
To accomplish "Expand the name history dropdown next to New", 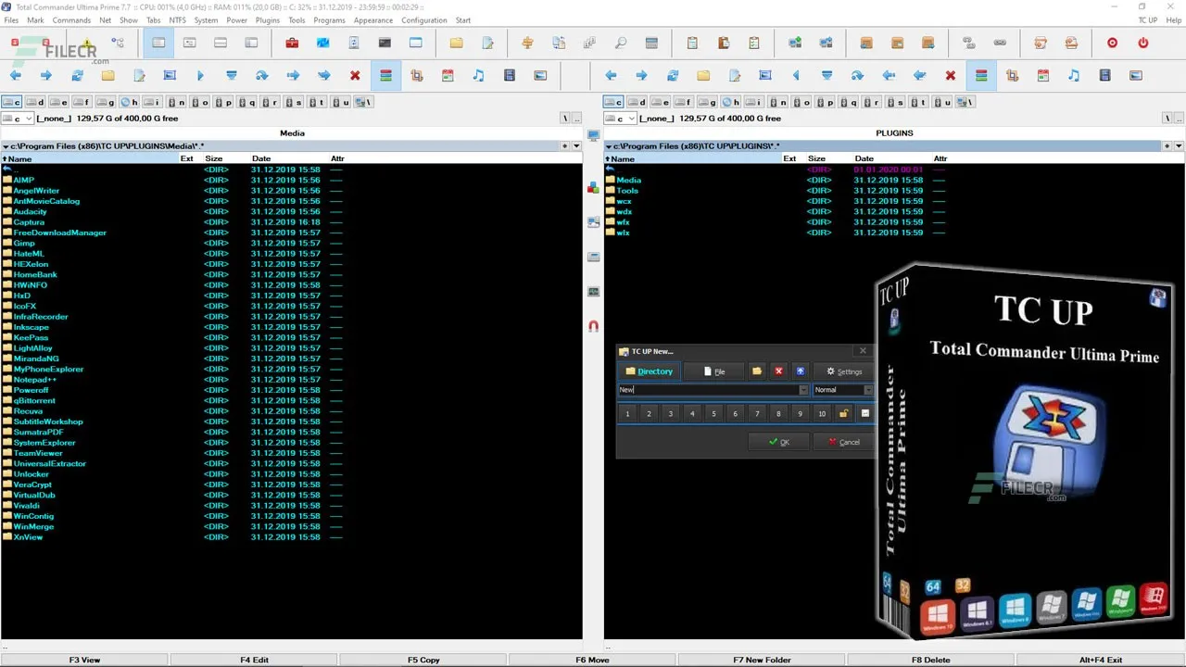I will (x=803, y=390).
